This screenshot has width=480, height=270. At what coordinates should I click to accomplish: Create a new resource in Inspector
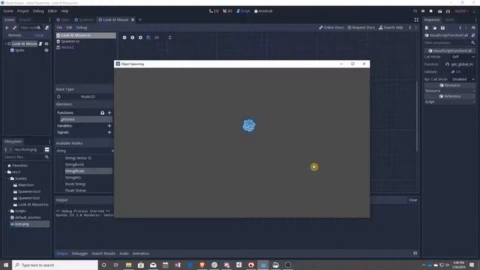(x=427, y=28)
